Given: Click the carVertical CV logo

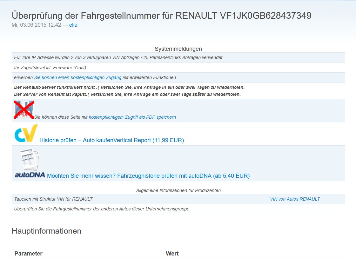Looking at the screenshot, I should tap(26, 133).
